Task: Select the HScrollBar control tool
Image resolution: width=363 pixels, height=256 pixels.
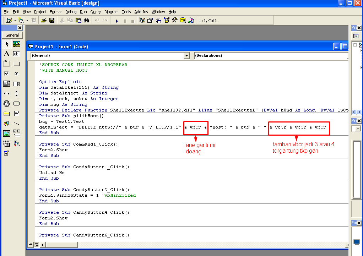Action: pos(7,93)
